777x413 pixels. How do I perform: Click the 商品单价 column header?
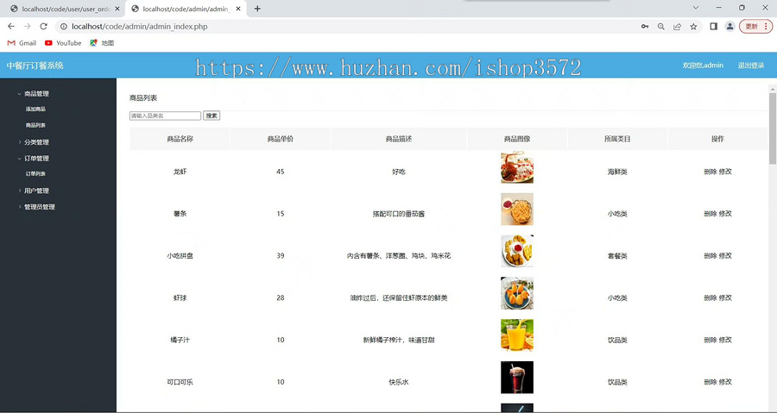[281, 139]
